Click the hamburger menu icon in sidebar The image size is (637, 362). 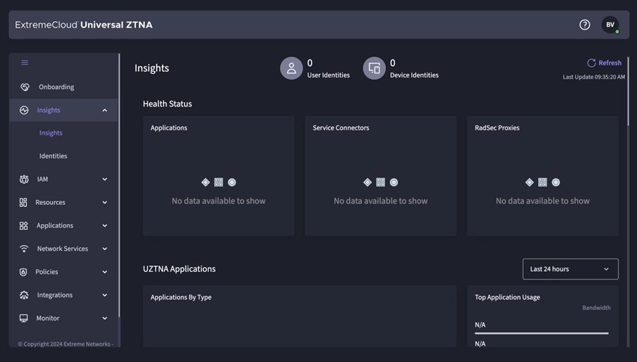[25, 63]
